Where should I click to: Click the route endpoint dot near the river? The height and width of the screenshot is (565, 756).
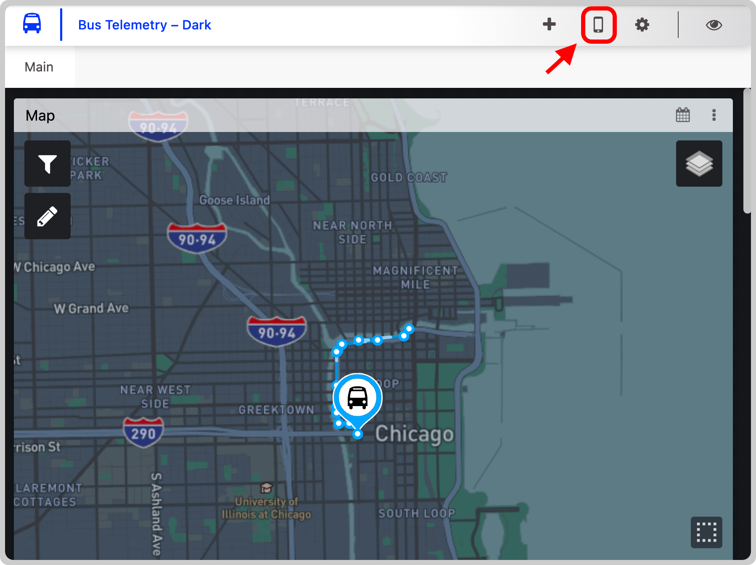[x=409, y=328]
